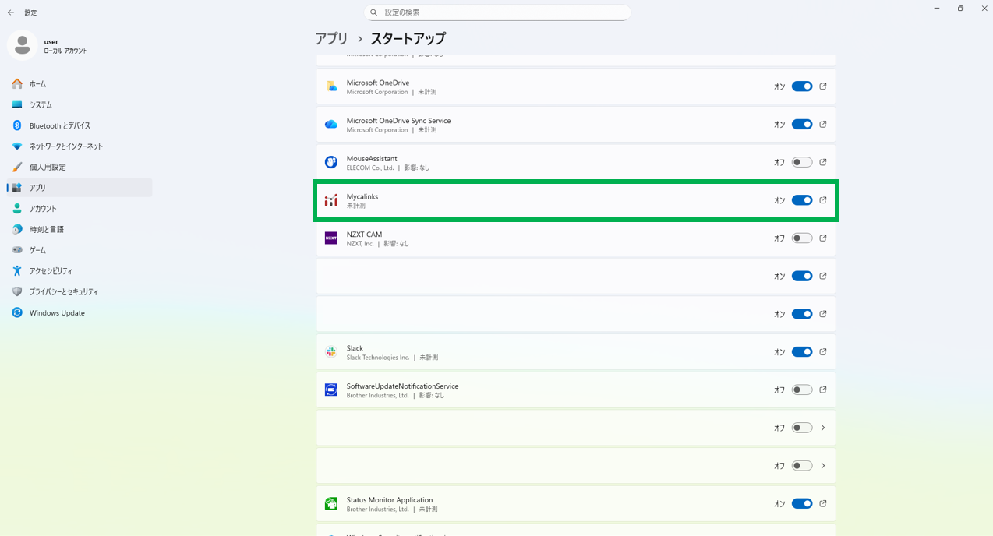993x536 pixels.
Task: Click the 設定の検索 search field
Action: [497, 12]
